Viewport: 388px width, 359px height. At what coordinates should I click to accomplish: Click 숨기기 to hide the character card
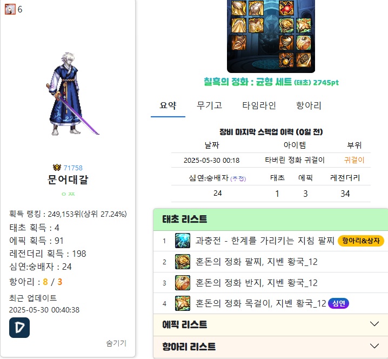coord(116,343)
